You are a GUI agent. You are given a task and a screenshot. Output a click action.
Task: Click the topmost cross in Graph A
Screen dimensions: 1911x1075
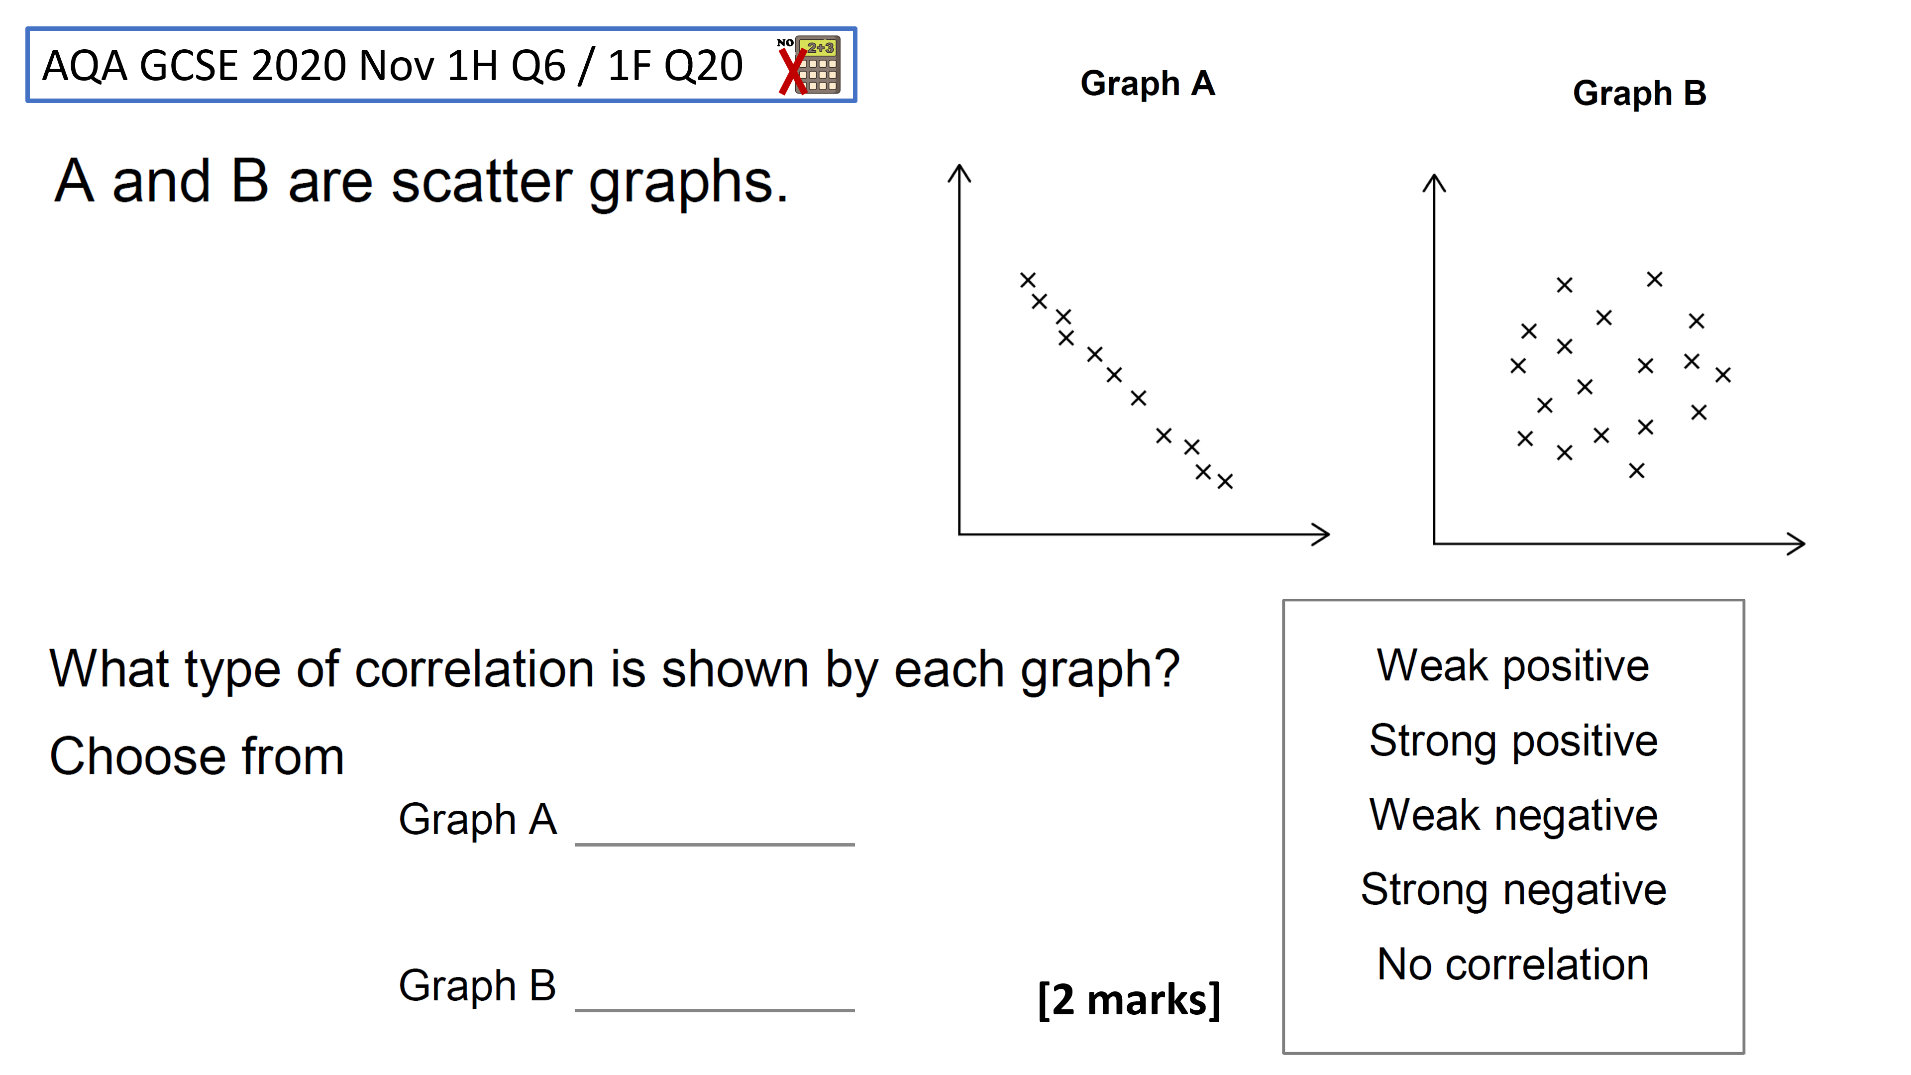(x=1028, y=280)
